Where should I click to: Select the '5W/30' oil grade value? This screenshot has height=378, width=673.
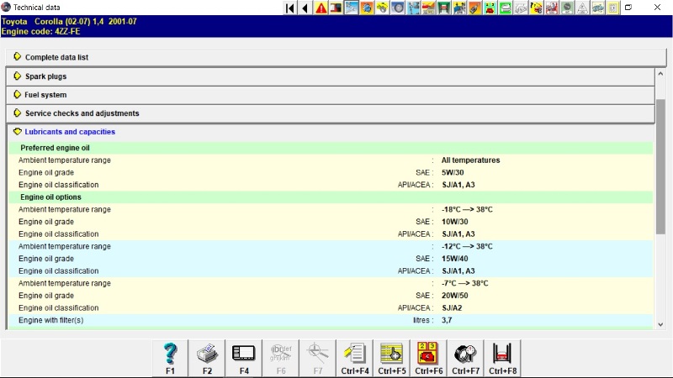pyautogui.click(x=453, y=173)
